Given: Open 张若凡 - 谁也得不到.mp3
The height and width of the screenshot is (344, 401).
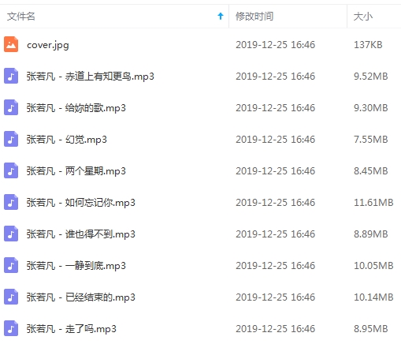Looking at the screenshot, I should [x=81, y=234].
